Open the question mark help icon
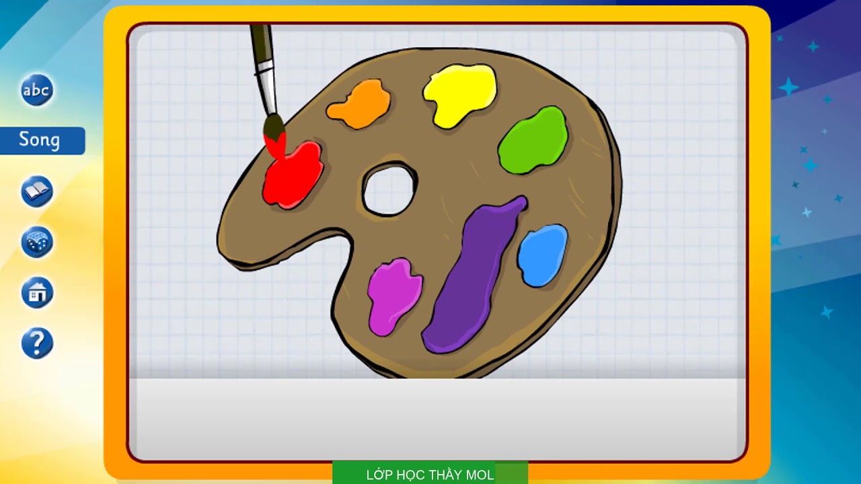This screenshot has width=861, height=484. (x=37, y=344)
